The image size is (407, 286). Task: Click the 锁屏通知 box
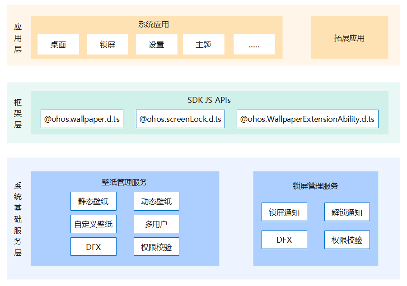tap(284, 212)
